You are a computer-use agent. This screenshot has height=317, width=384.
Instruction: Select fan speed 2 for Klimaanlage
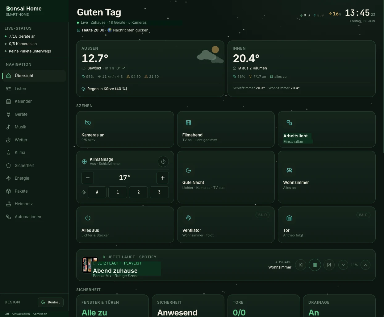[138, 192]
